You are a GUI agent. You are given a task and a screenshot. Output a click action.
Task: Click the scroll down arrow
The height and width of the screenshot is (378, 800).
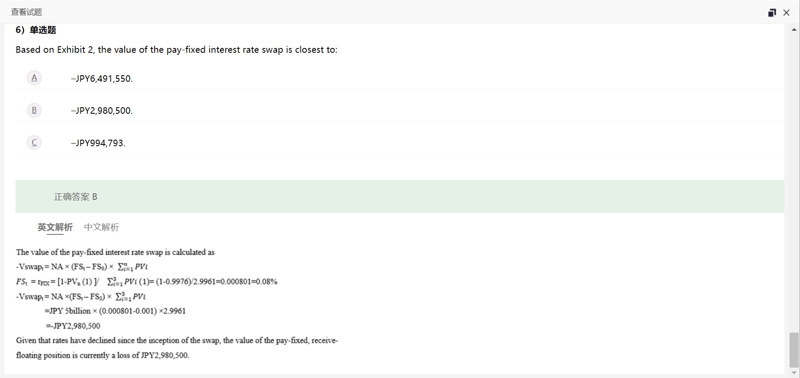pos(794,372)
